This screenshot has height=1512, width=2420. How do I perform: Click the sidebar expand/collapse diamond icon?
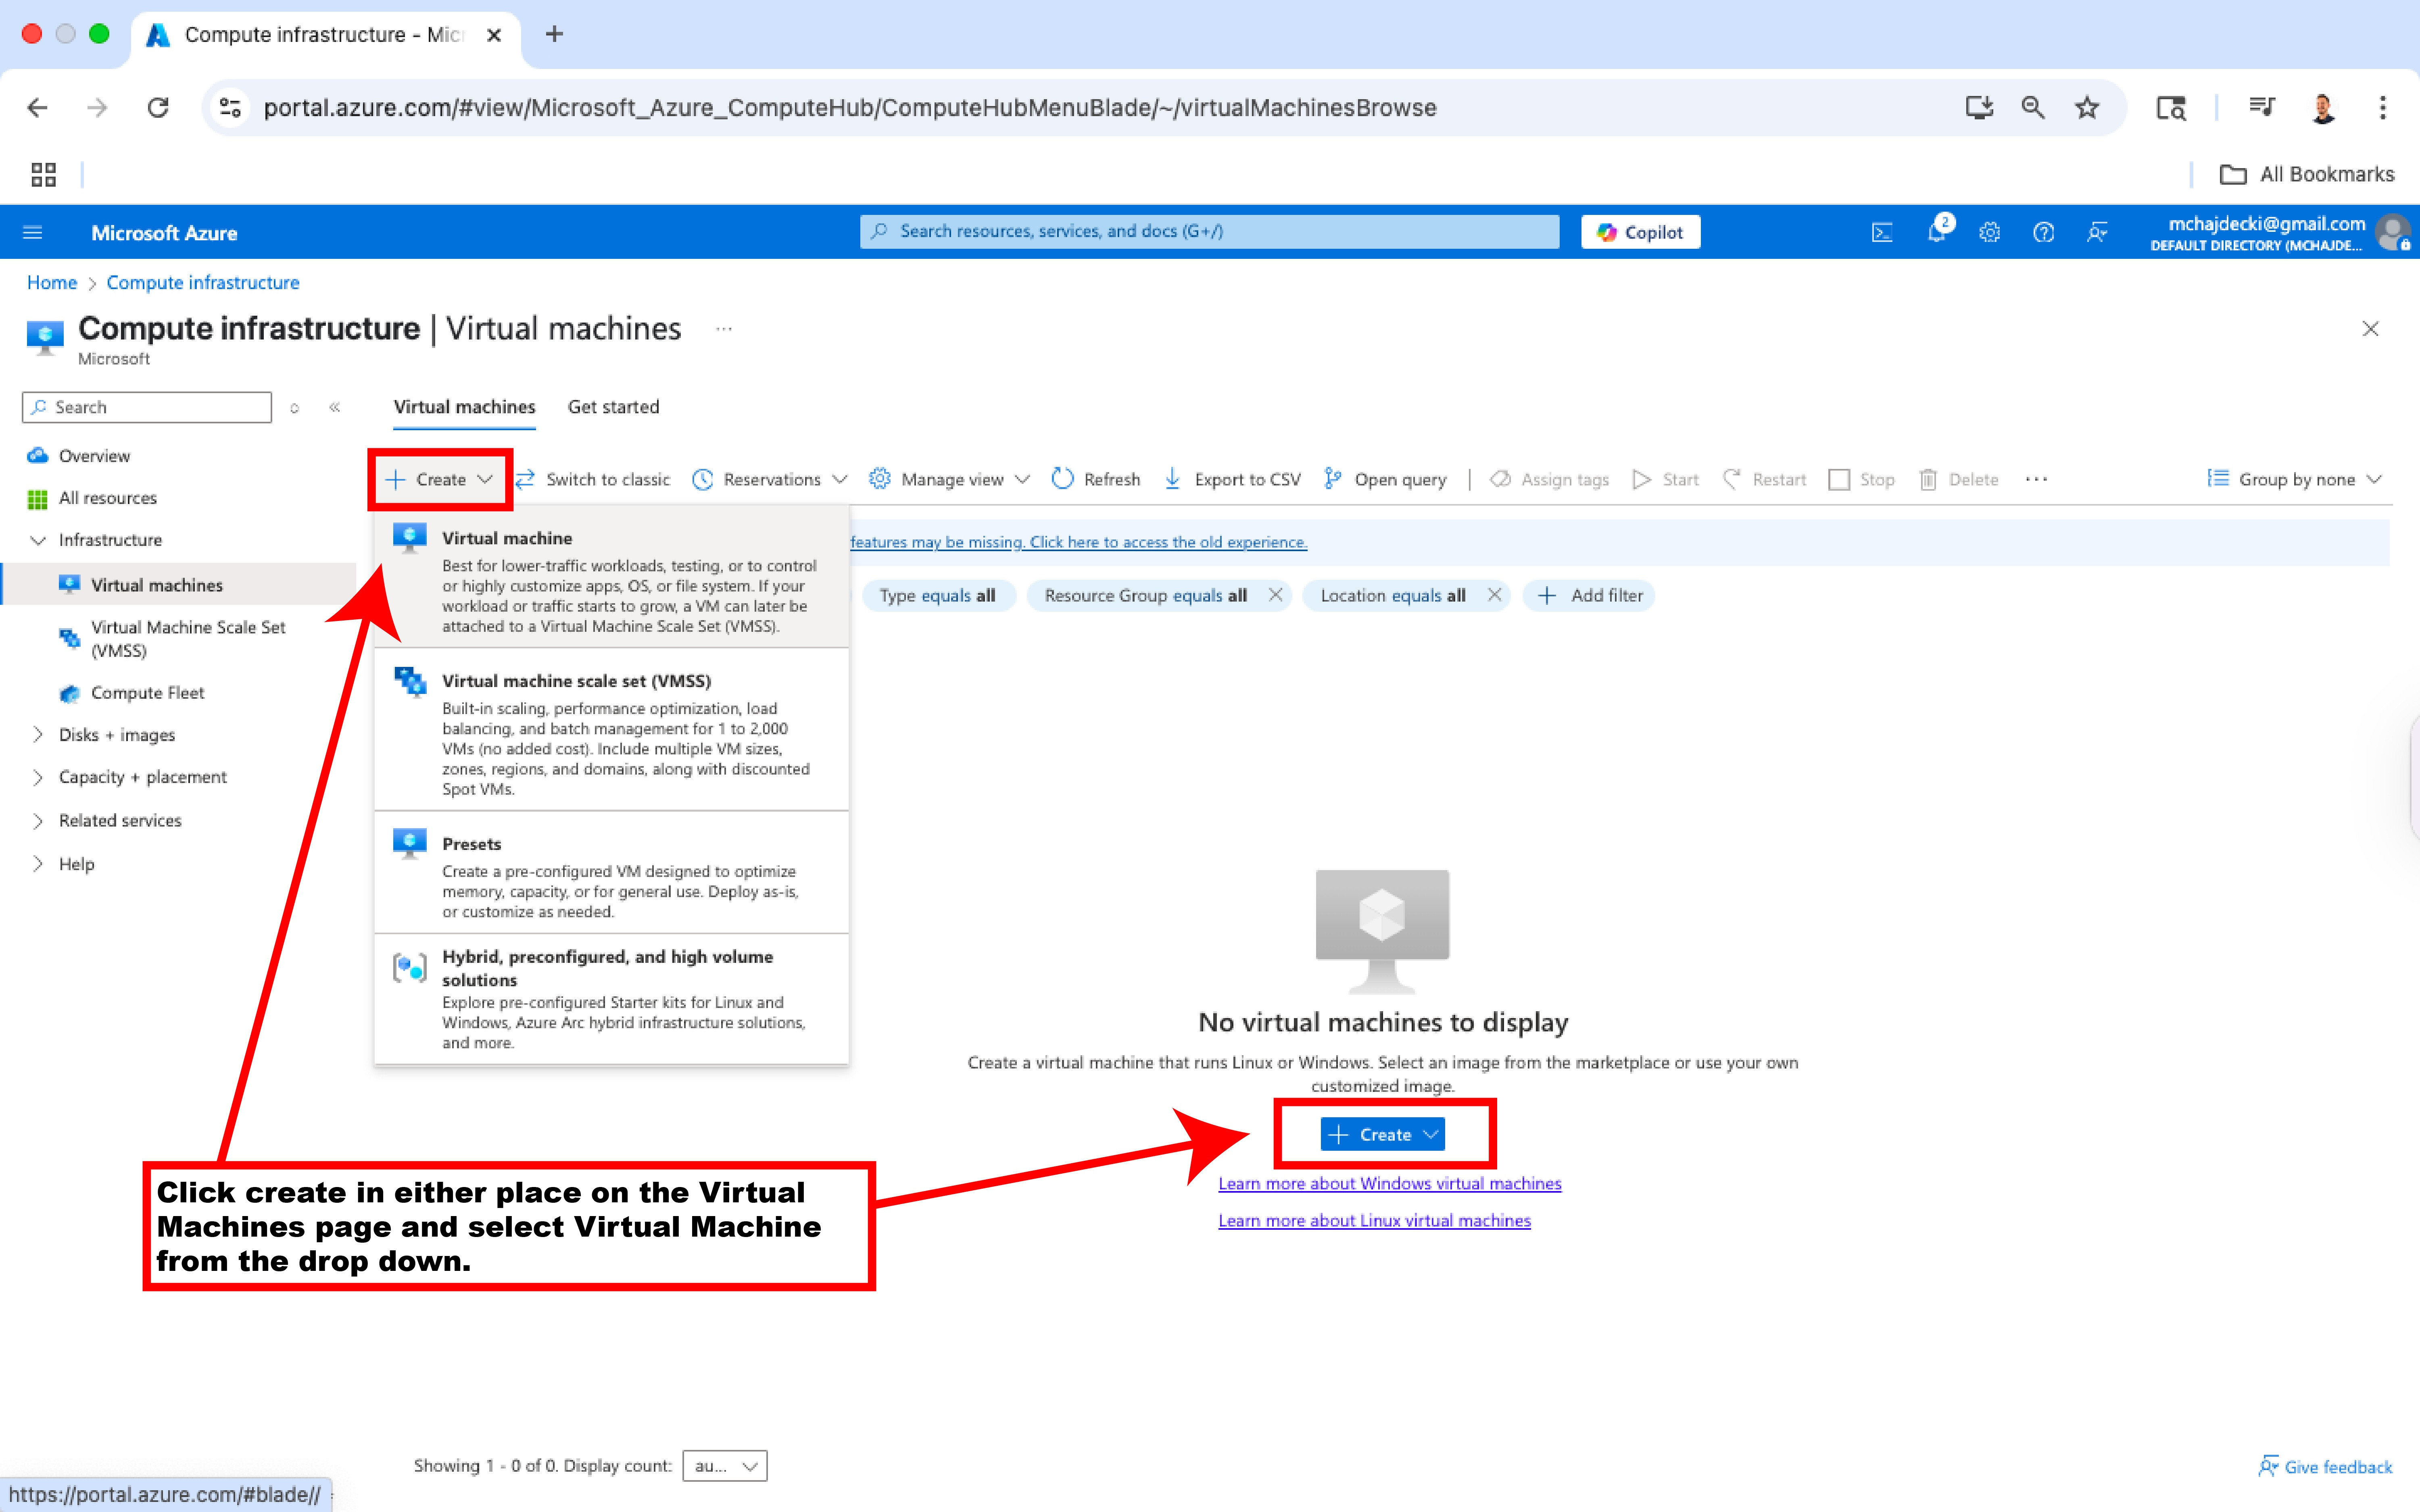pyautogui.click(x=294, y=408)
